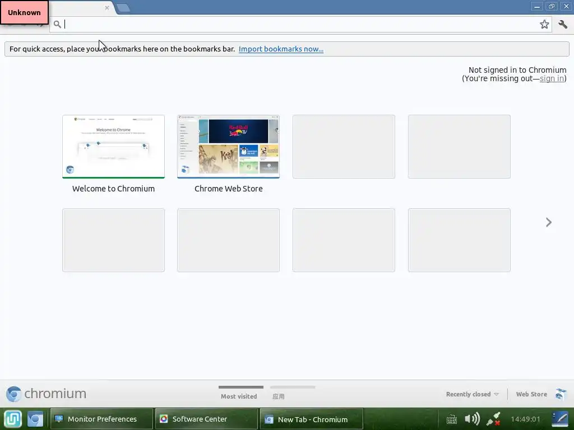Click the Chrome Web Store caption
Image resolution: width=574 pixels, height=430 pixels.
coord(229,189)
